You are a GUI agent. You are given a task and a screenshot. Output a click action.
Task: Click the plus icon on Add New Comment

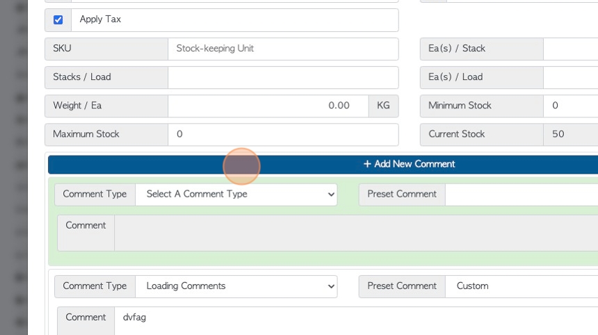pos(367,164)
